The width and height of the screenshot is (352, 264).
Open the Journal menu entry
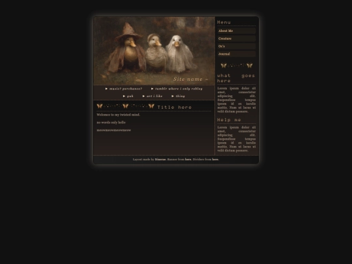coord(237,54)
